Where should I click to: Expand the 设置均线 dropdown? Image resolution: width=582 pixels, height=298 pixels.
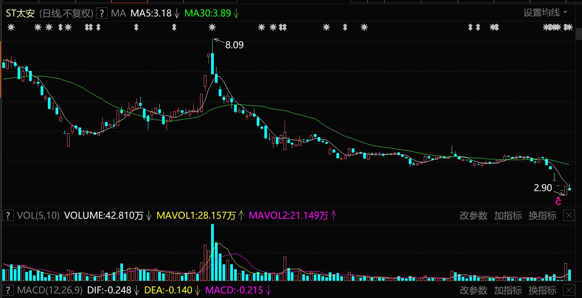click(x=546, y=13)
